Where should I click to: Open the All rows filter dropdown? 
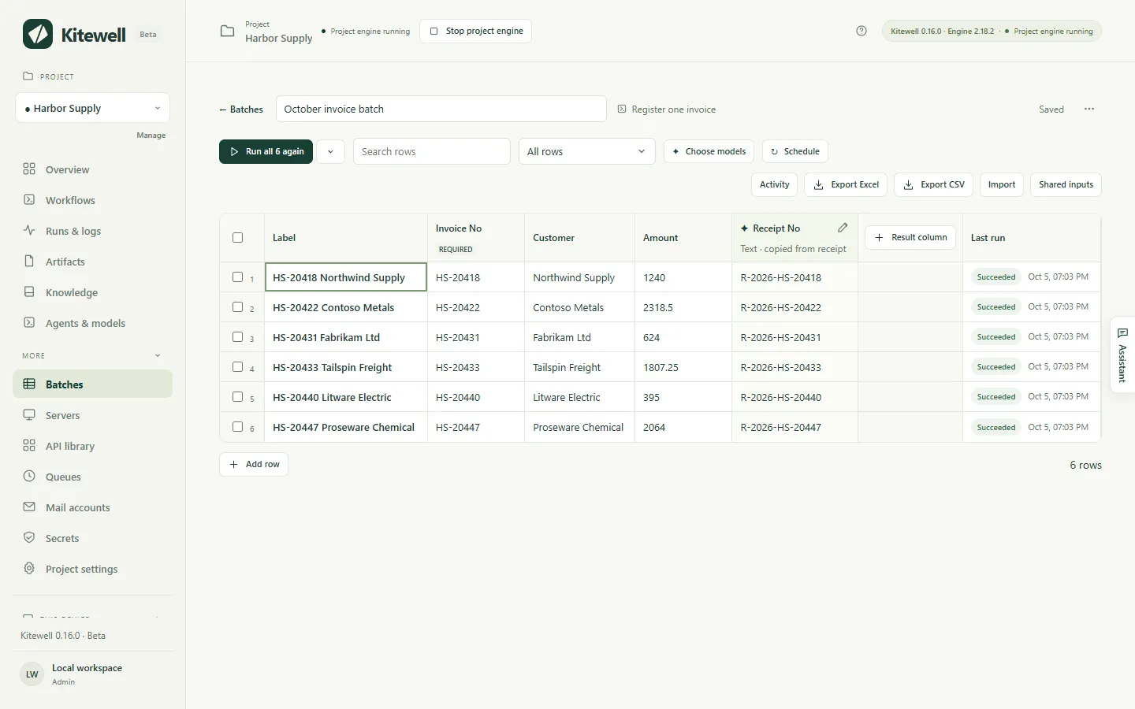click(586, 151)
